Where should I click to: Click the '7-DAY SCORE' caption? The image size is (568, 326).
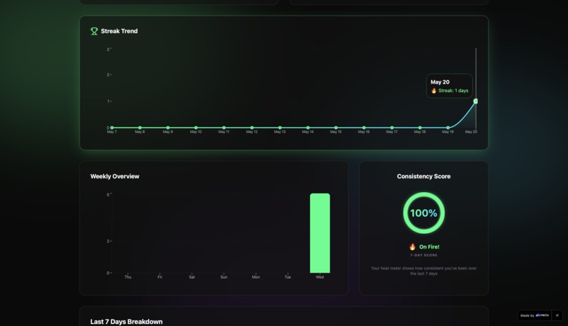click(424, 255)
